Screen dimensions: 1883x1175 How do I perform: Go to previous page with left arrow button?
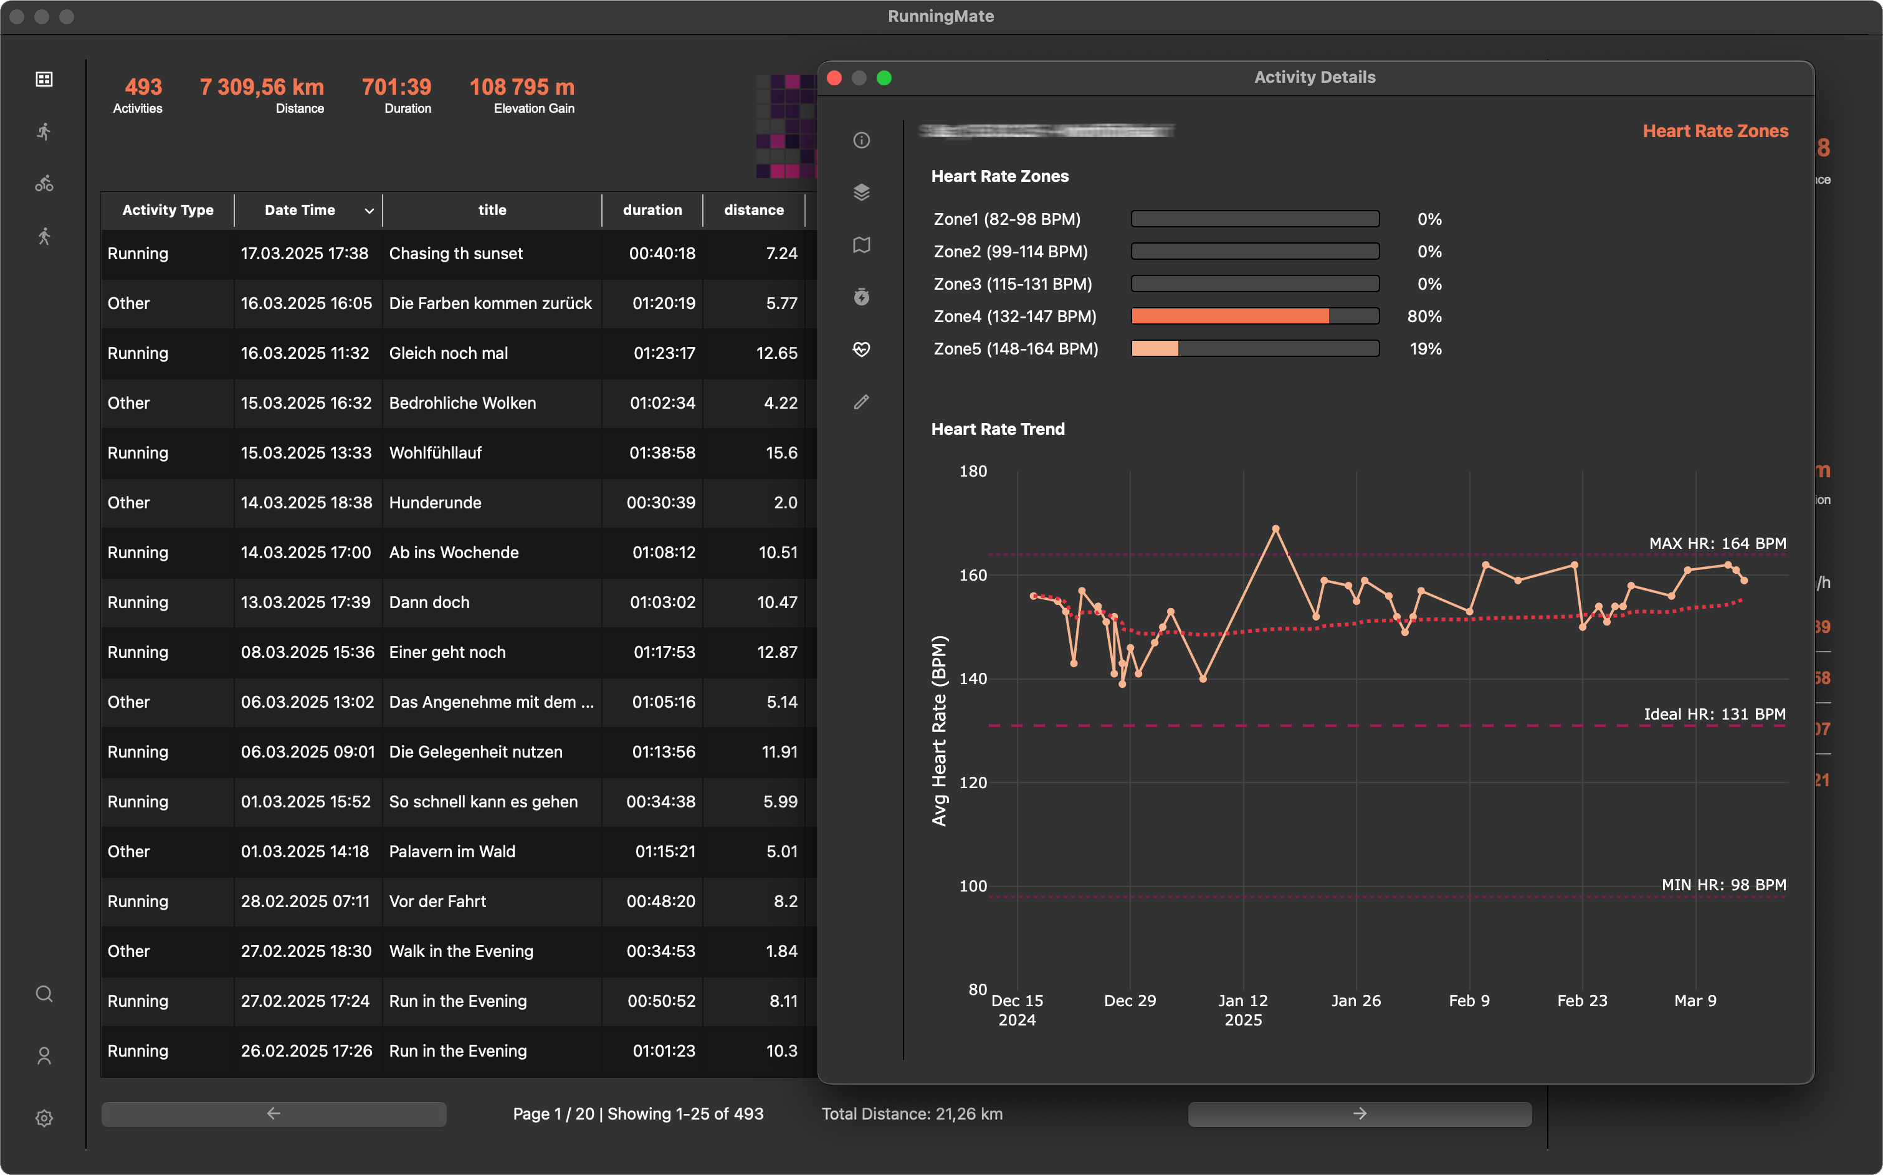click(274, 1113)
